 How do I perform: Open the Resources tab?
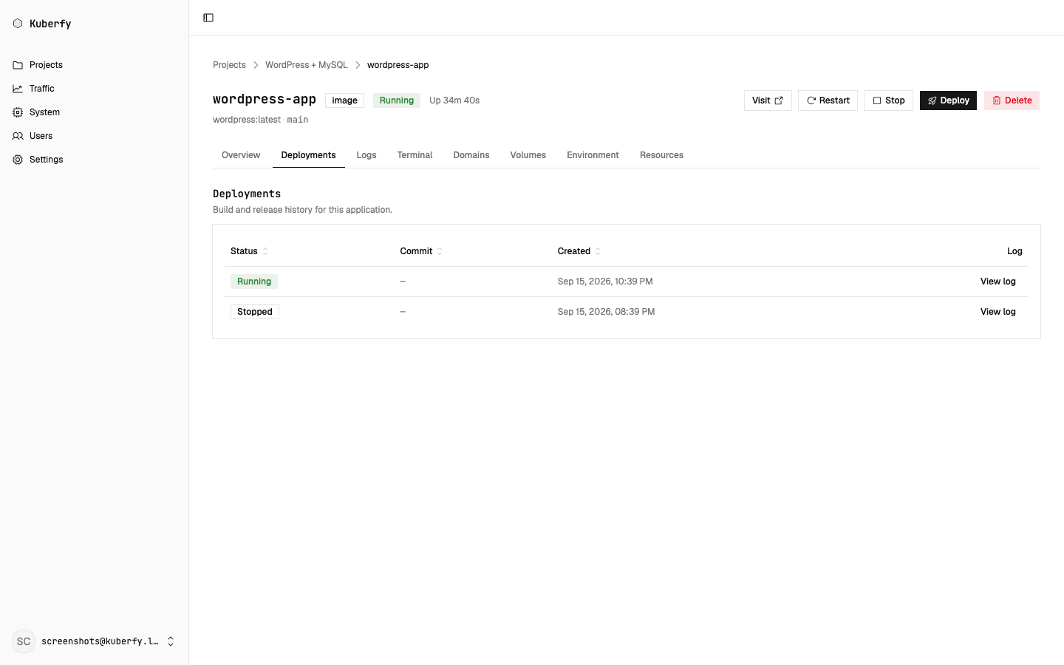661,155
